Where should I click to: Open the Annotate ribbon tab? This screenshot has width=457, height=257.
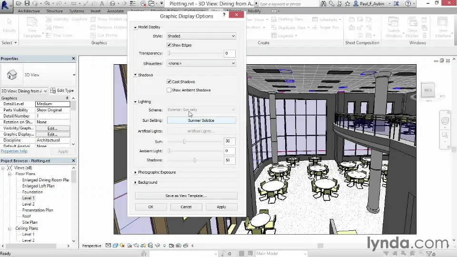[x=115, y=11]
